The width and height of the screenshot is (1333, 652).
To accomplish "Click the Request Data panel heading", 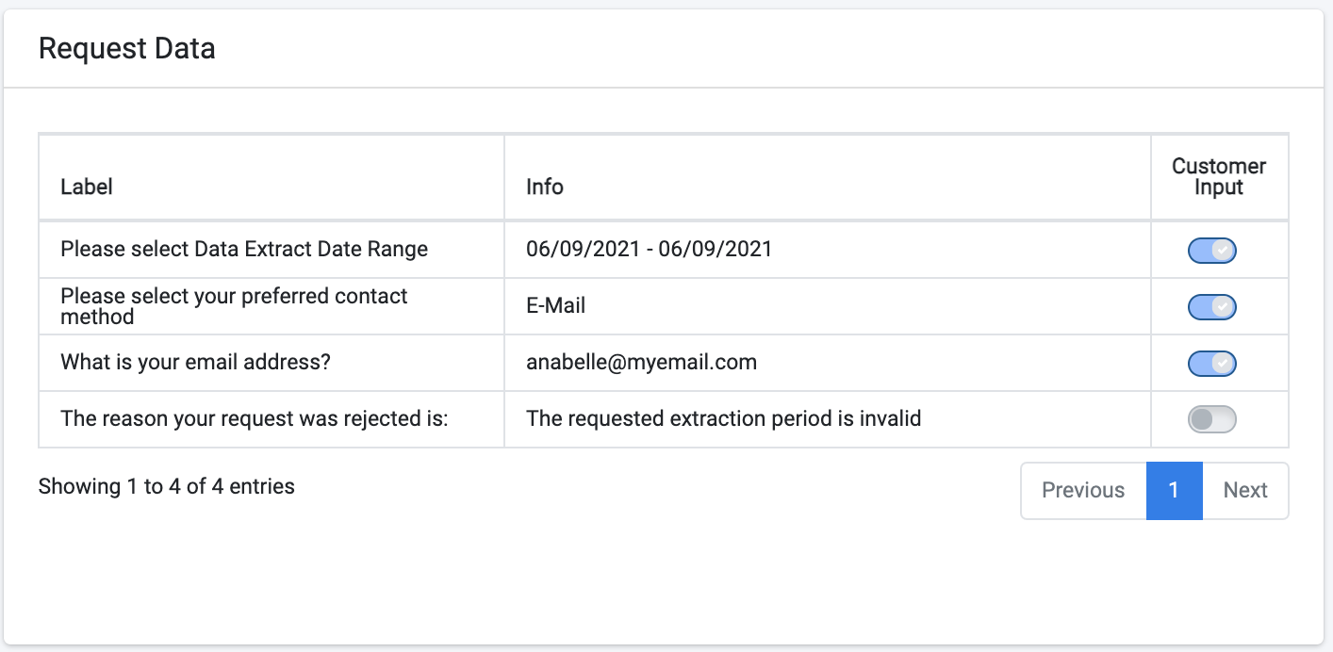I will pos(126,48).
